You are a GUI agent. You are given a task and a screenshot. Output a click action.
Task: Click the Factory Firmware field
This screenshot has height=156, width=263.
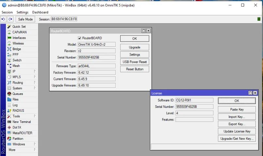96,72
